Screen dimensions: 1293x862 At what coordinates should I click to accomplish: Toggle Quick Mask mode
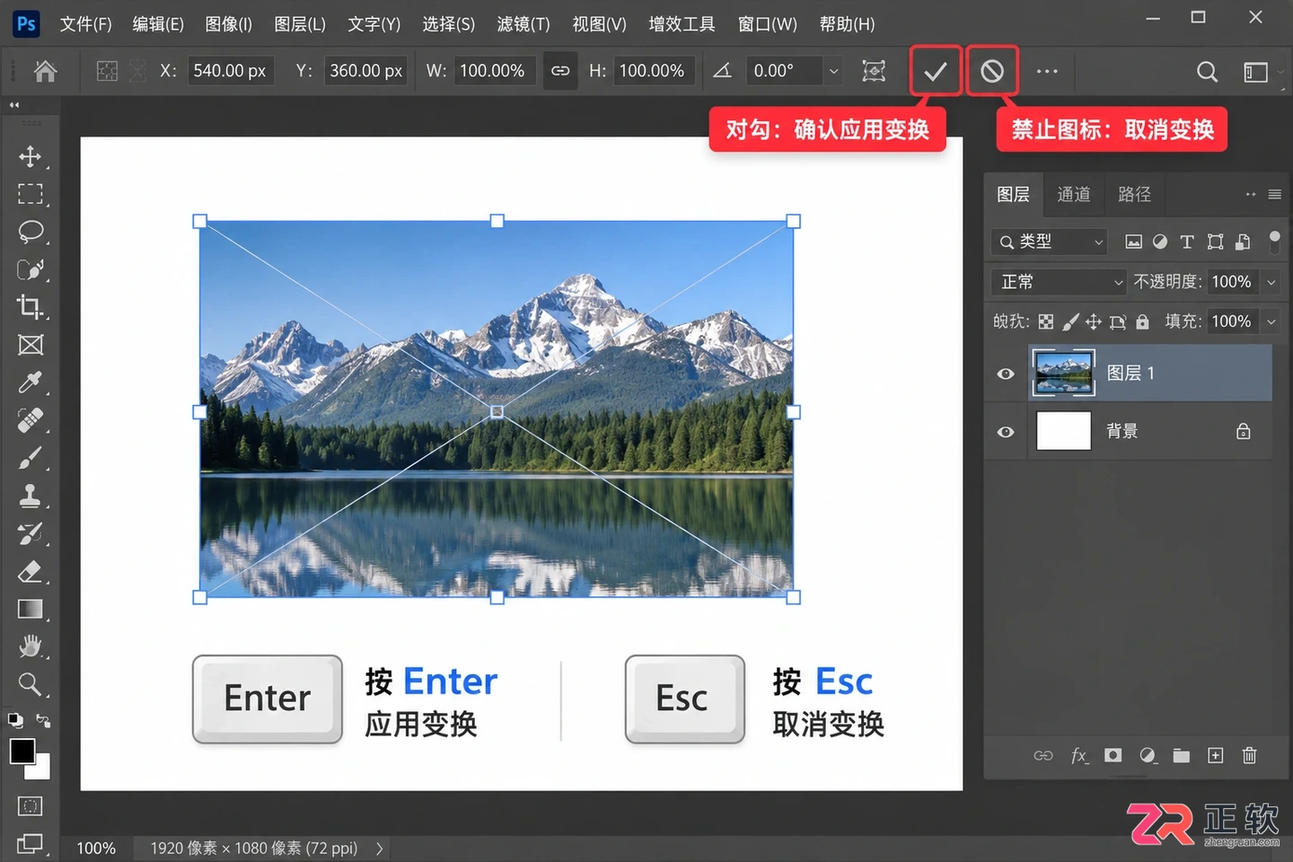(30, 806)
